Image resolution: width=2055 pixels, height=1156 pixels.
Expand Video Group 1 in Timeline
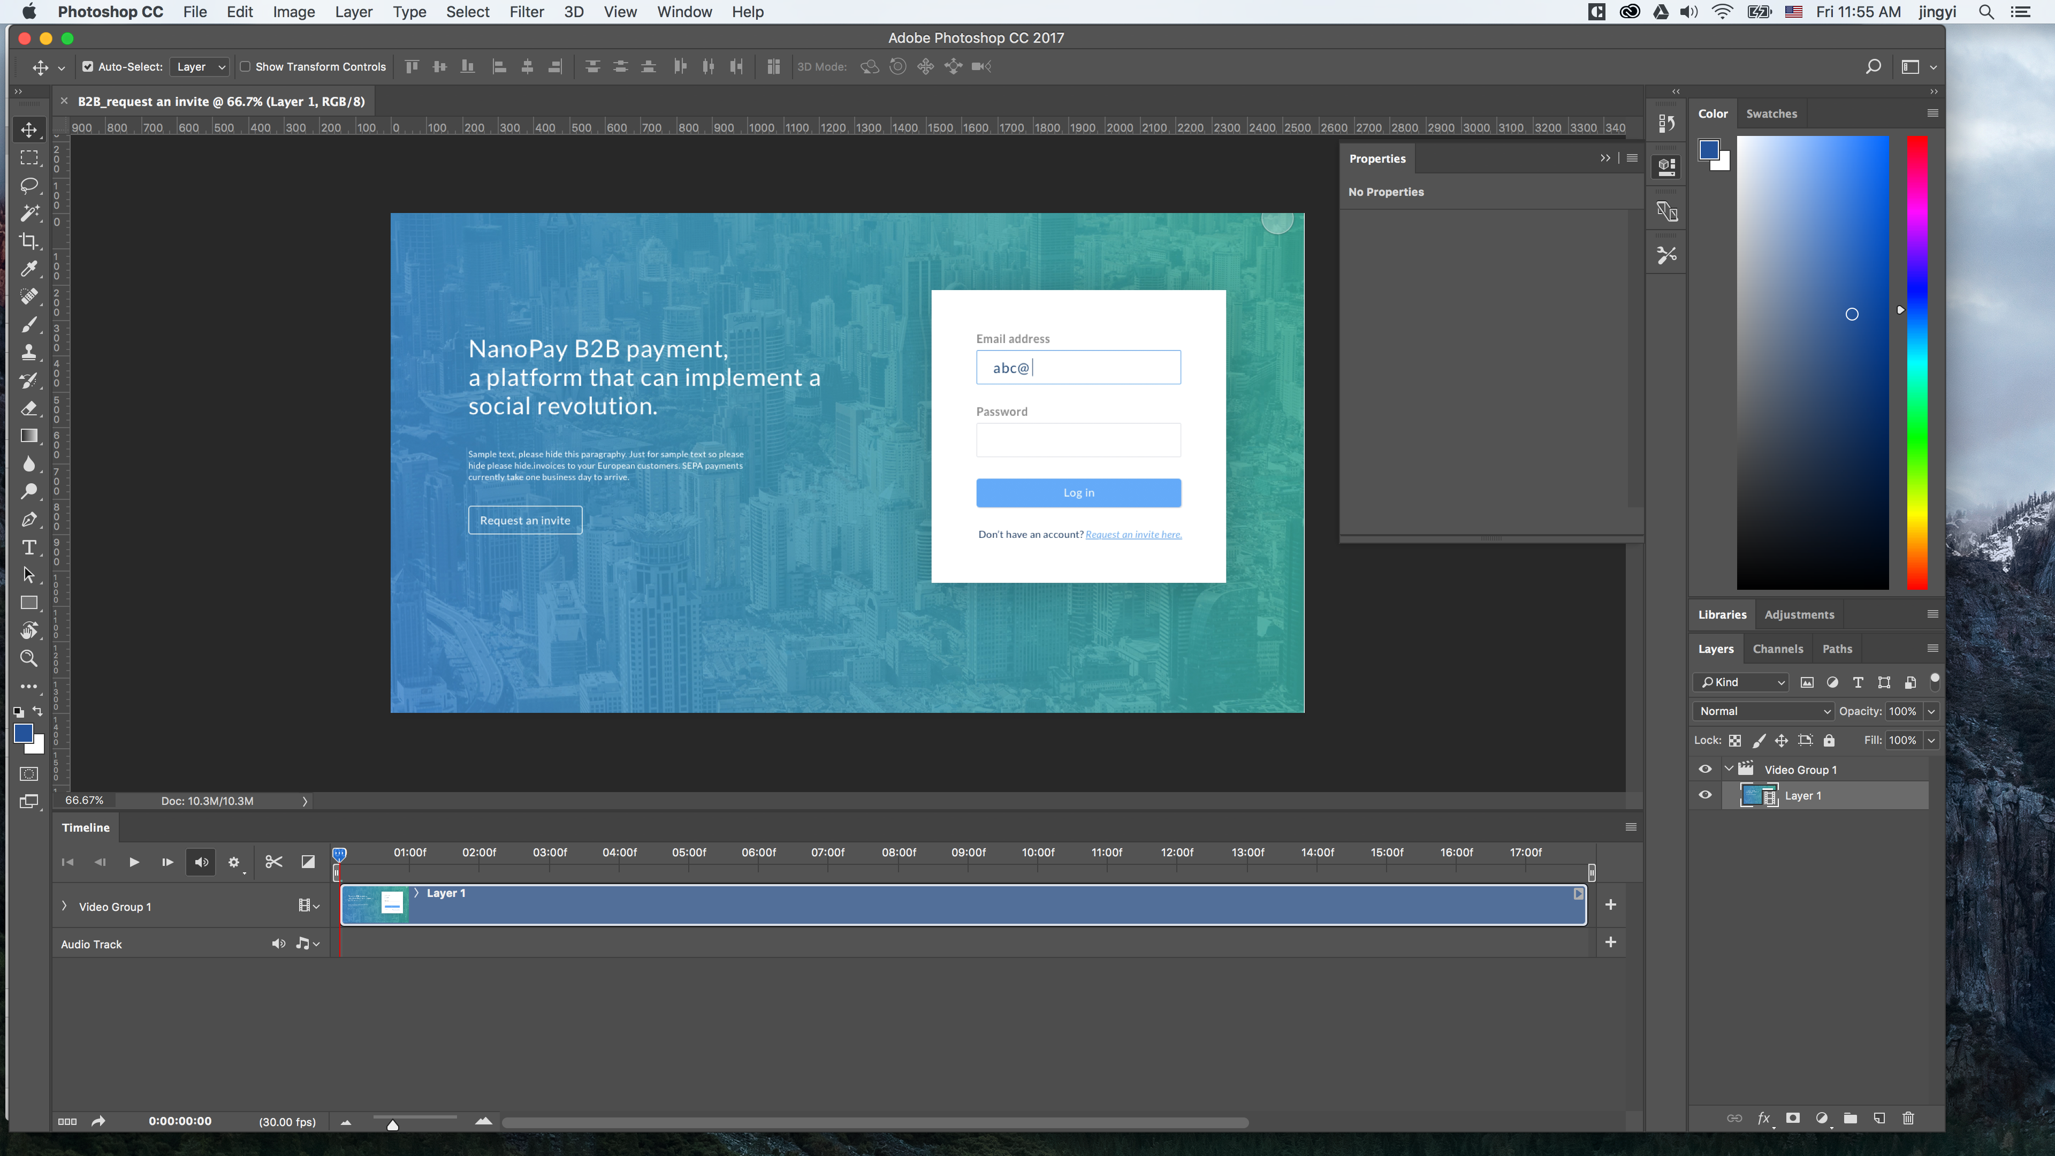click(65, 906)
